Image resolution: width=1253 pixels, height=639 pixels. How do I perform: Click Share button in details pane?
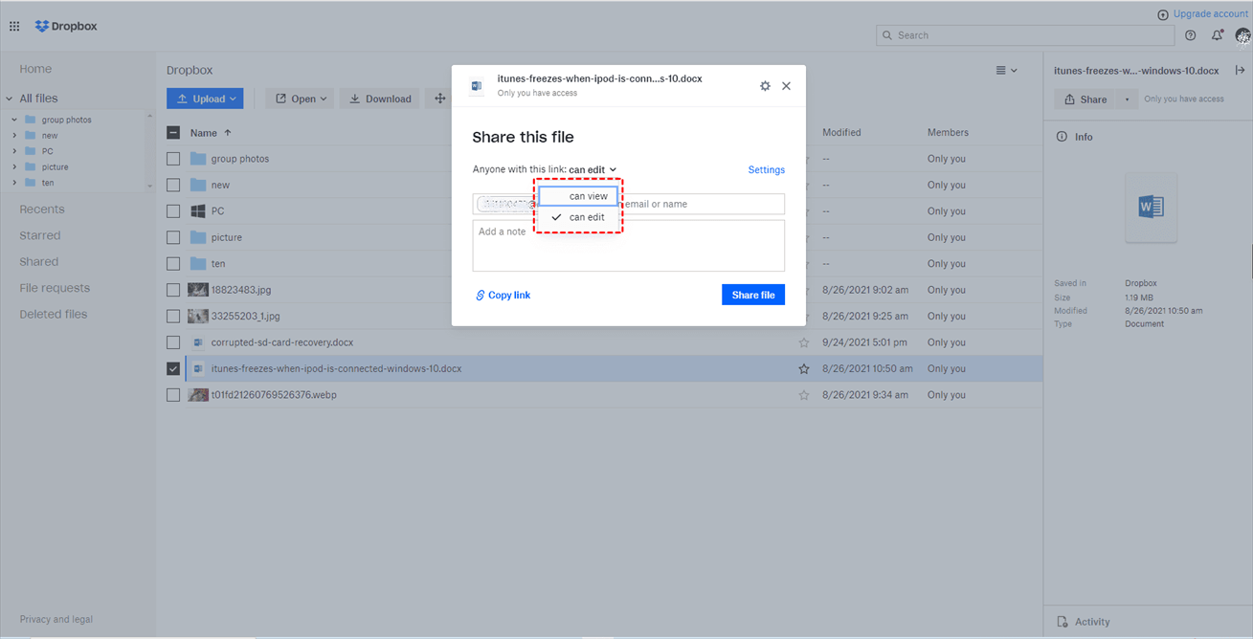(1085, 99)
